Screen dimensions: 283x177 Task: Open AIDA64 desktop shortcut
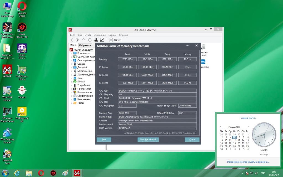point(7,71)
